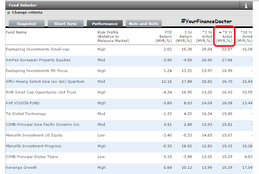
Task: Click the 16.95 one-year return of RHB Small Cap
Action: click(x=187, y=92)
